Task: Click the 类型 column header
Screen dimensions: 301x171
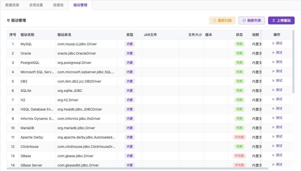Action: coord(130,35)
